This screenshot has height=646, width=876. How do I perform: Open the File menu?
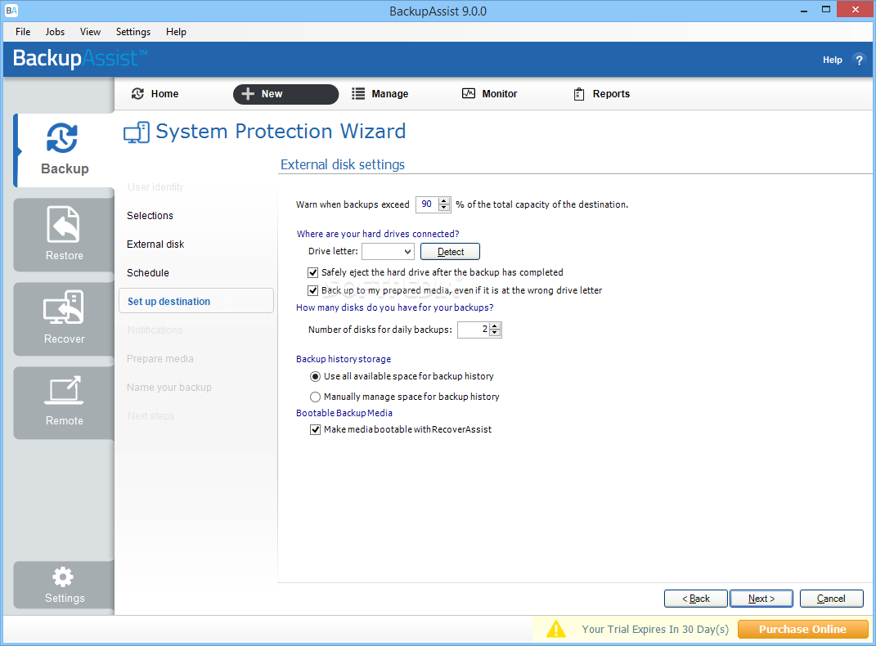point(23,32)
